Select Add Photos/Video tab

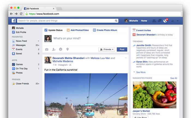pyautogui.click(x=78, y=30)
